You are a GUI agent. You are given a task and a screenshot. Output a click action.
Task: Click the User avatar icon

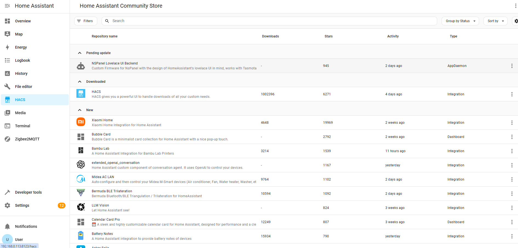point(7,240)
